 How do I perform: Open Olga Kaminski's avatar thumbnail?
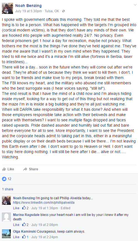pyautogui.click(x=6, y=234)
